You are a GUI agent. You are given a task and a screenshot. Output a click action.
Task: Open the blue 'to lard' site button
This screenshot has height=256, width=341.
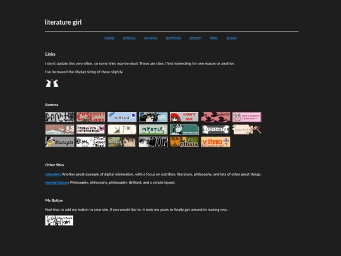(122, 117)
